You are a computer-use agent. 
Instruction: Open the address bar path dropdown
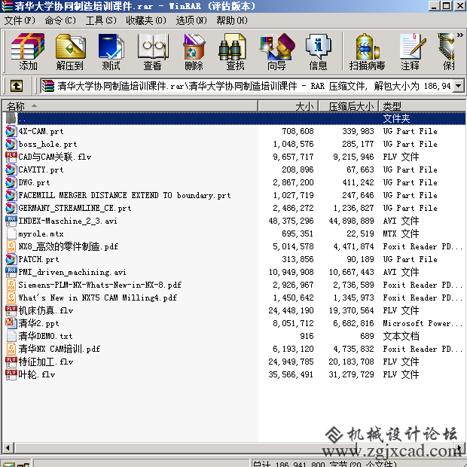click(459, 86)
